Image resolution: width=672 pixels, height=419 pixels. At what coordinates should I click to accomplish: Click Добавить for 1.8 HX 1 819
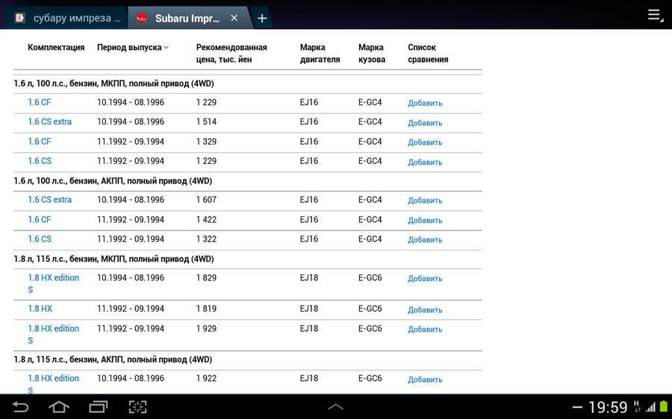click(x=425, y=310)
